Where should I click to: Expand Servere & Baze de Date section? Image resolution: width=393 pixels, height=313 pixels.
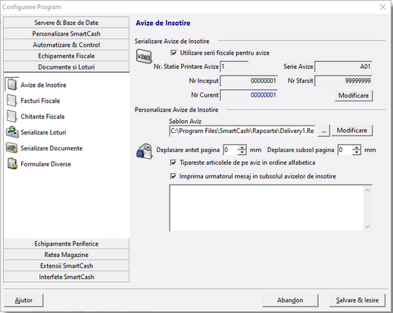tap(67, 23)
